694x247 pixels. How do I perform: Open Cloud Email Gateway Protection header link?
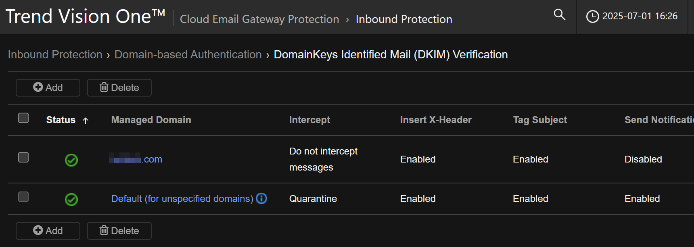[259, 19]
